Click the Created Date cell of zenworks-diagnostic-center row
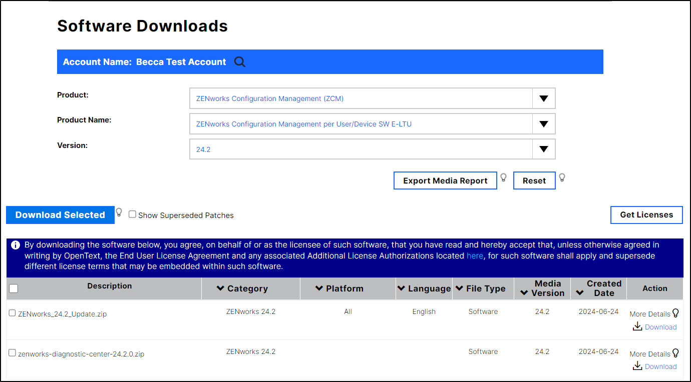 pyautogui.click(x=598, y=351)
